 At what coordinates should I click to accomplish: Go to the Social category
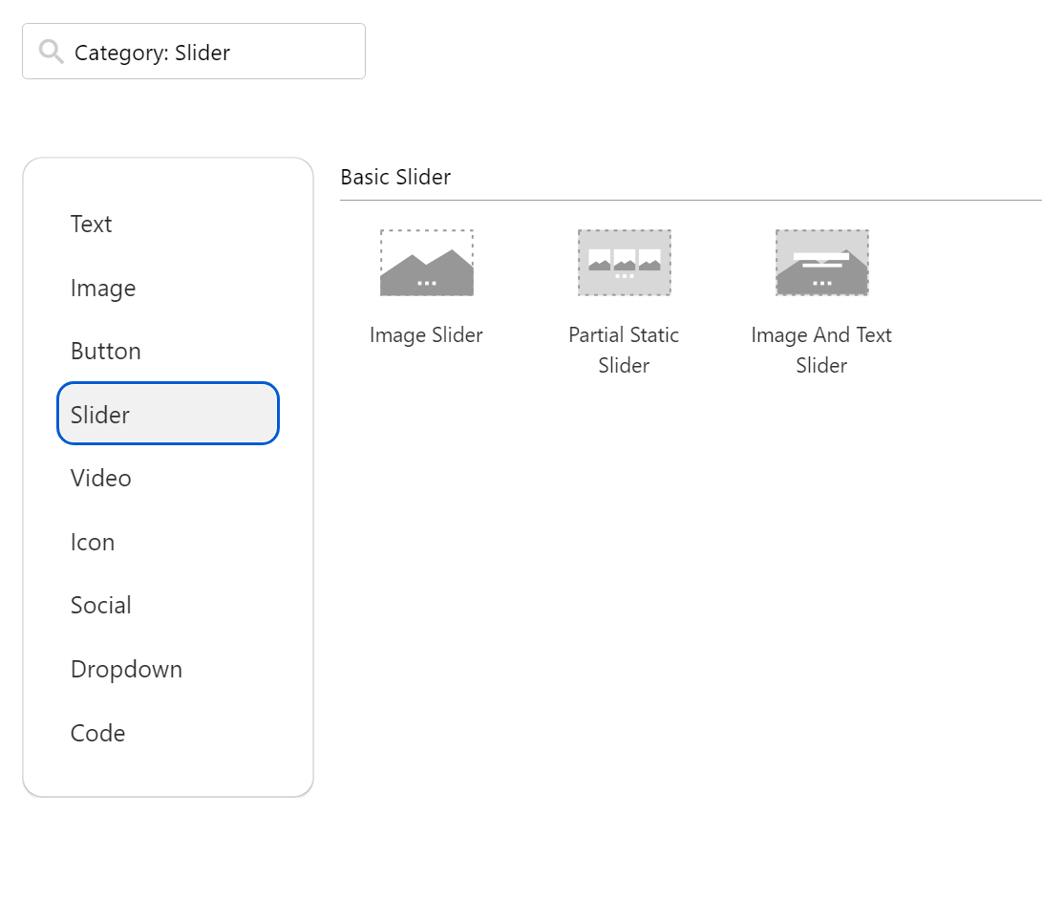(101, 606)
